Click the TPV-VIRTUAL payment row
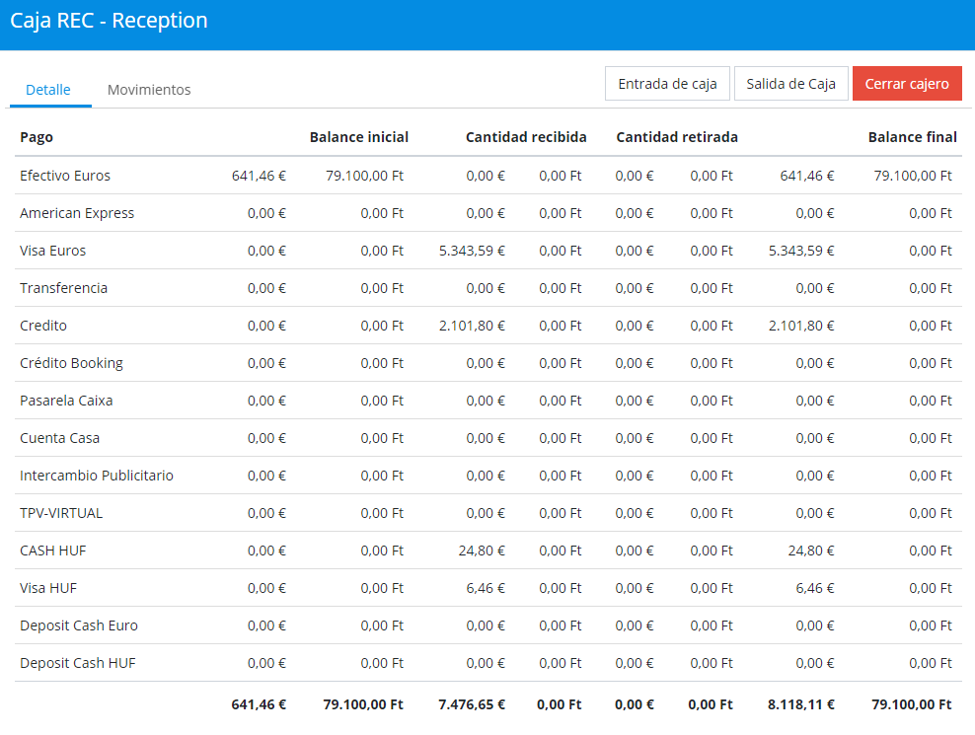The image size is (975, 735). pos(61,513)
